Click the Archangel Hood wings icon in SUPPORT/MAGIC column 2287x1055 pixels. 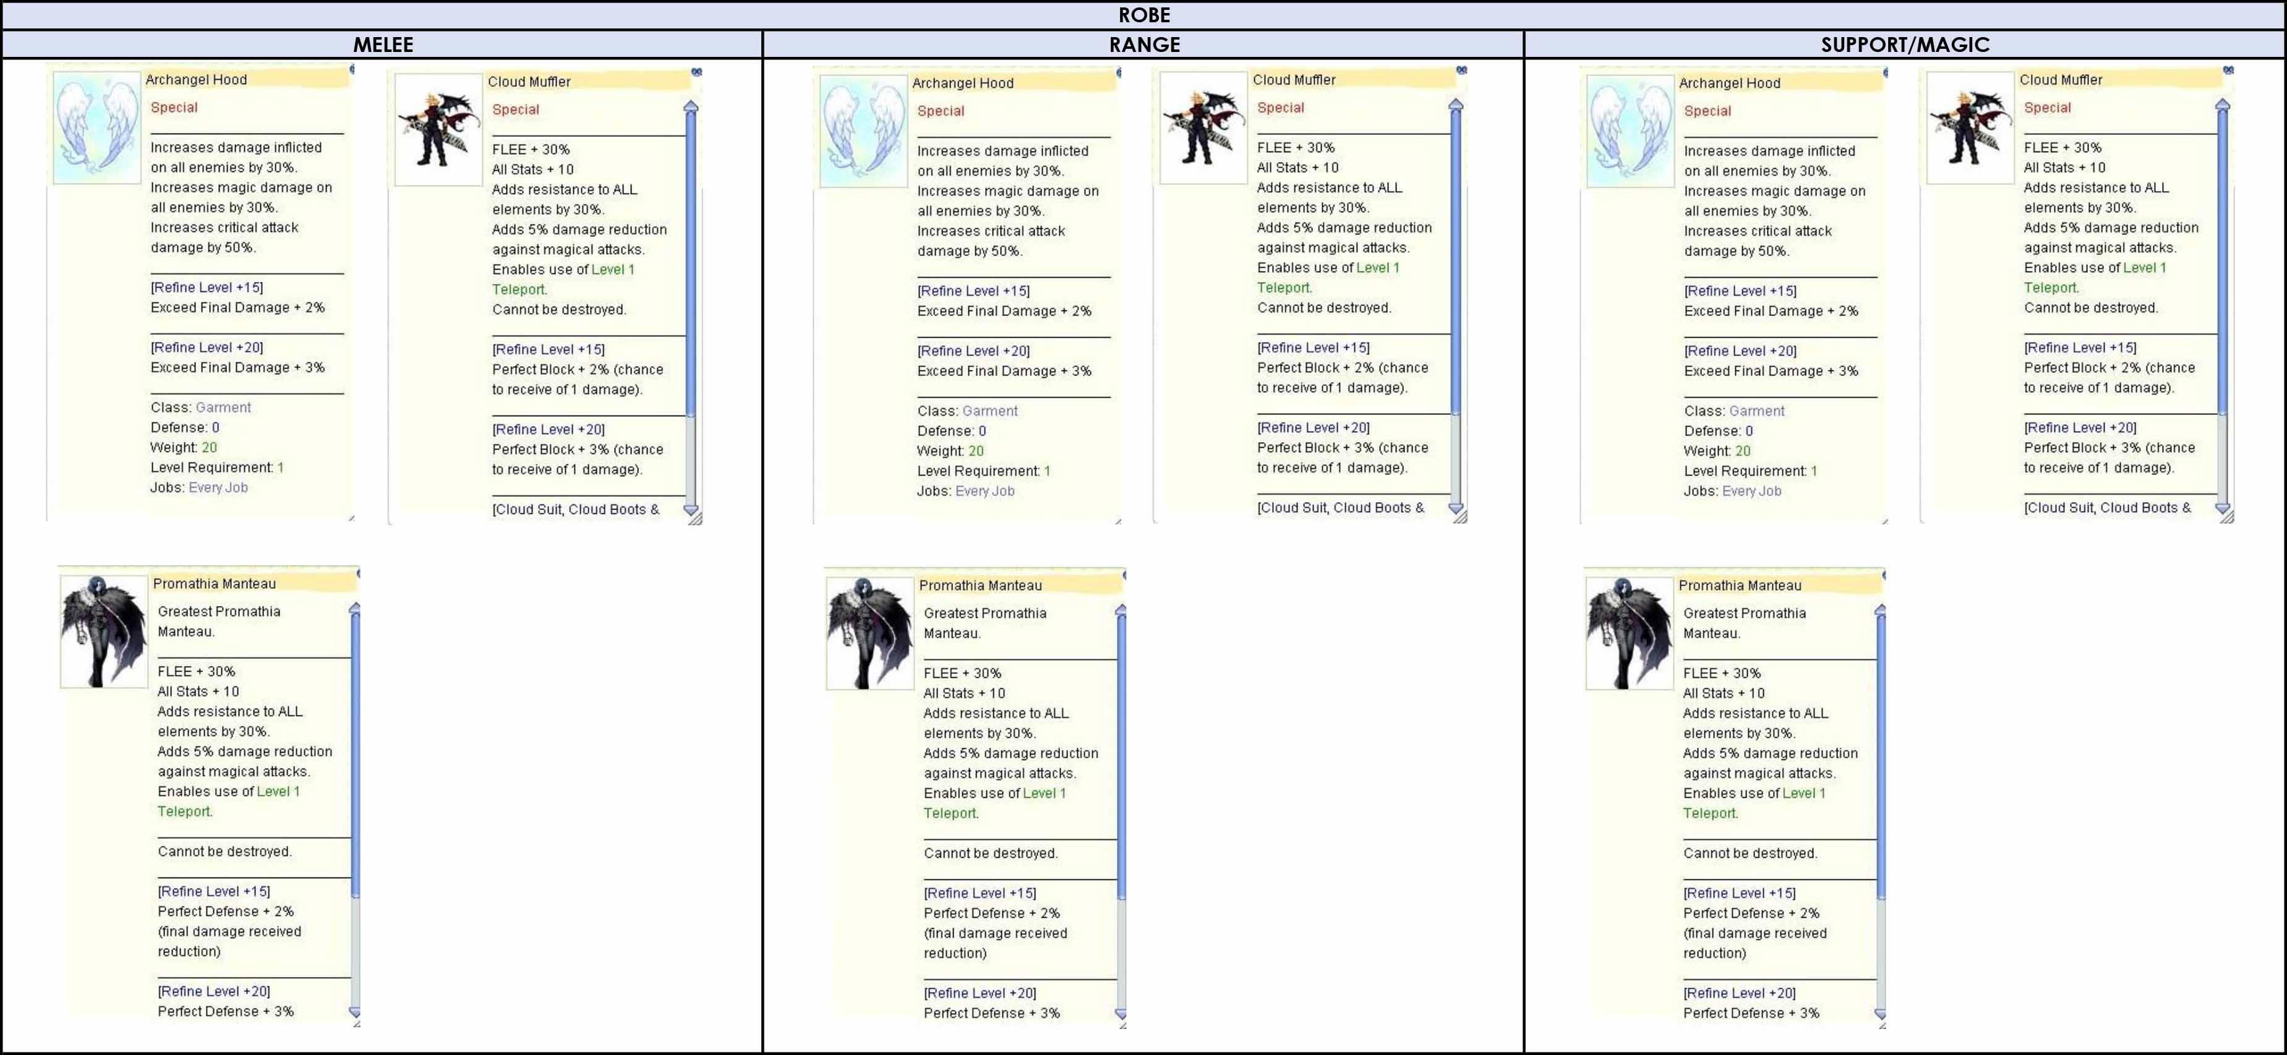(1630, 132)
